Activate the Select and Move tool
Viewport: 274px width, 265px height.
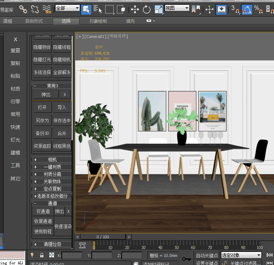135,9
